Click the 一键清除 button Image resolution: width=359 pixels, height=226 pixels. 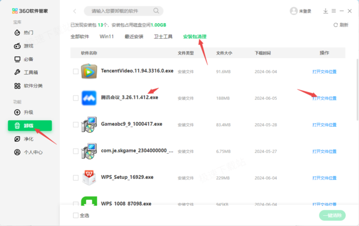[x=332, y=215]
